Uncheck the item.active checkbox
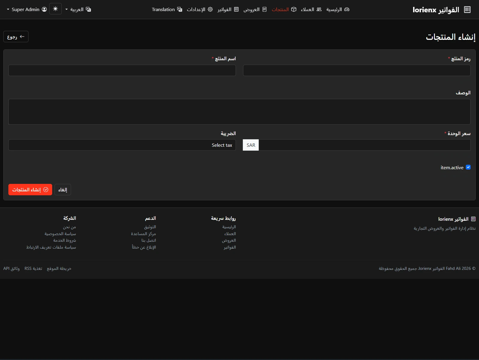Screen dimensions: 479x360 pos(468,167)
